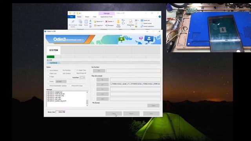Screen dimensions: 251x141
Task: Click the Paste icon in Explorer ribbon
Action: (86, 22)
